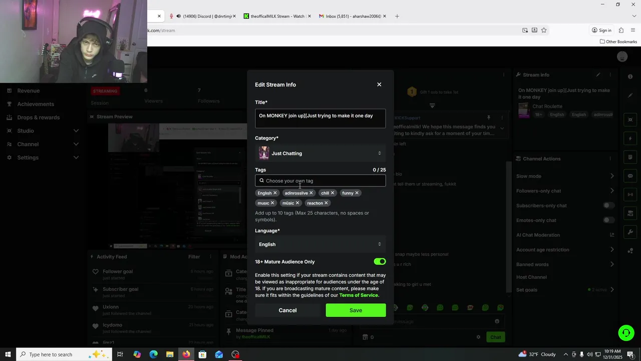Open Achievements in the sidebar

(x=35, y=104)
